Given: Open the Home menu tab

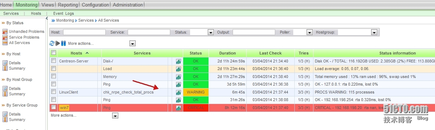Looking at the screenshot, I should [6, 5].
